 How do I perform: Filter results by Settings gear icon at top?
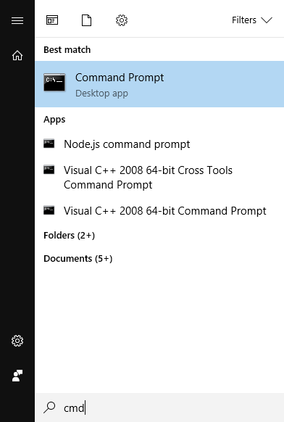point(122,20)
